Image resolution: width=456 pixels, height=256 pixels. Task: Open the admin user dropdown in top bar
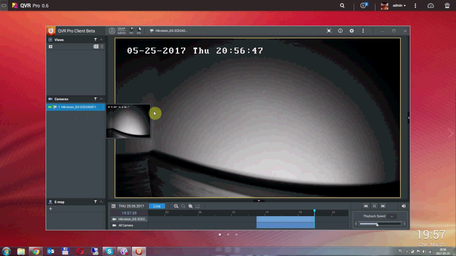(399, 6)
